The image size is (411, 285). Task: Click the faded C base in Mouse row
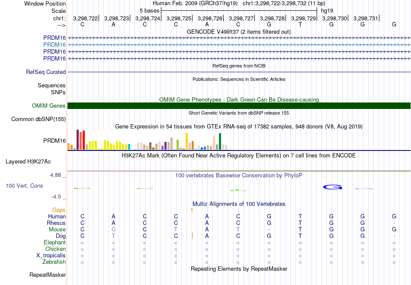(x=113, y=230)
